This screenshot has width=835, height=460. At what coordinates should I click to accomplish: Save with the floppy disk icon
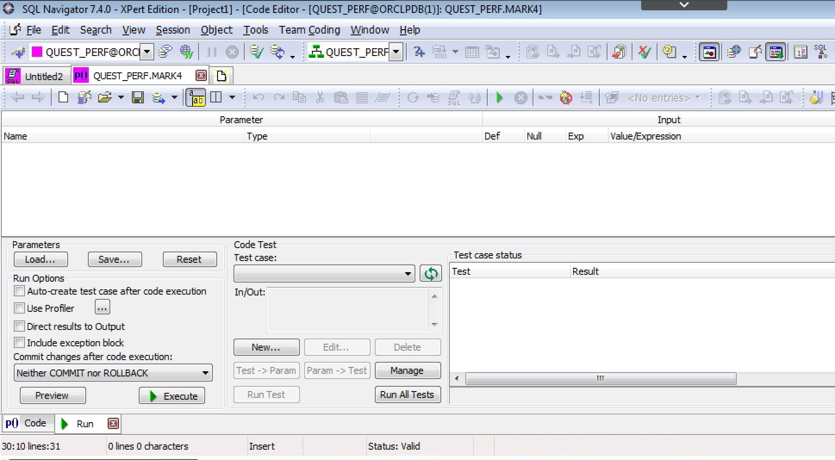pos(138,98)
